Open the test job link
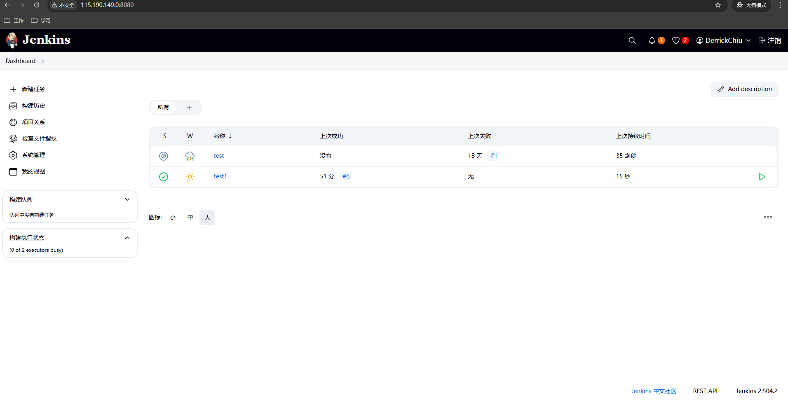The image size is (788, 403). pyautogui.click(x=219, y=156)
